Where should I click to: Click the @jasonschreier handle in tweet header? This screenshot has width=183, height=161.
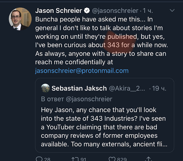115,11
